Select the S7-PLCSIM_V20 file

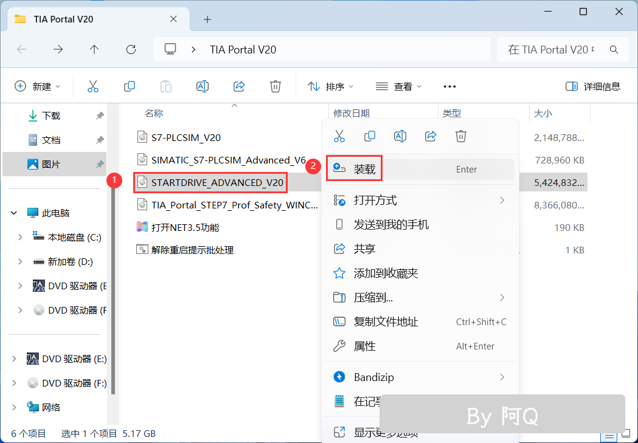186,138
